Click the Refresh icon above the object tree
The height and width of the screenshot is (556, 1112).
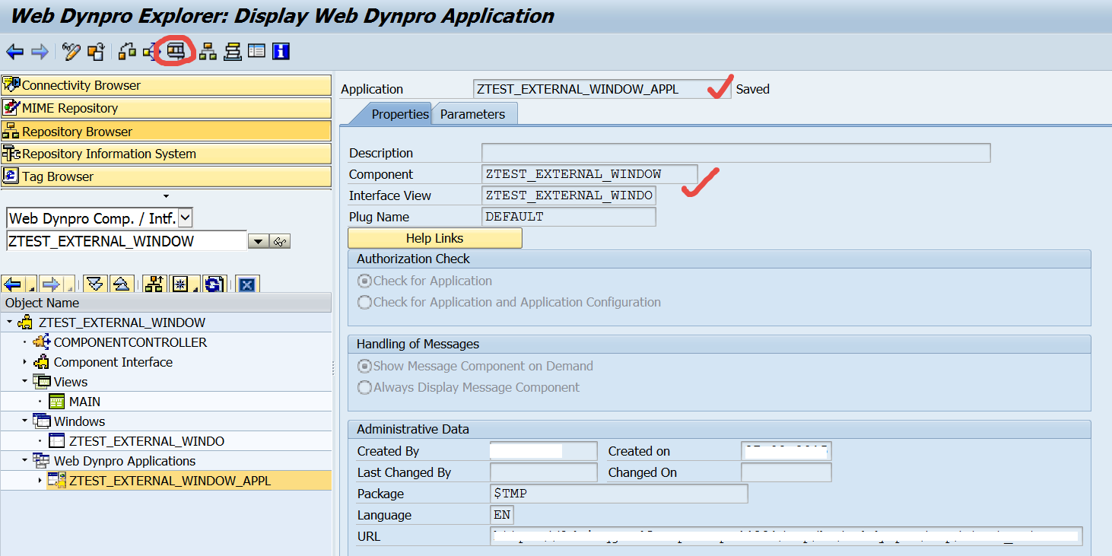(x=214, y=284)
